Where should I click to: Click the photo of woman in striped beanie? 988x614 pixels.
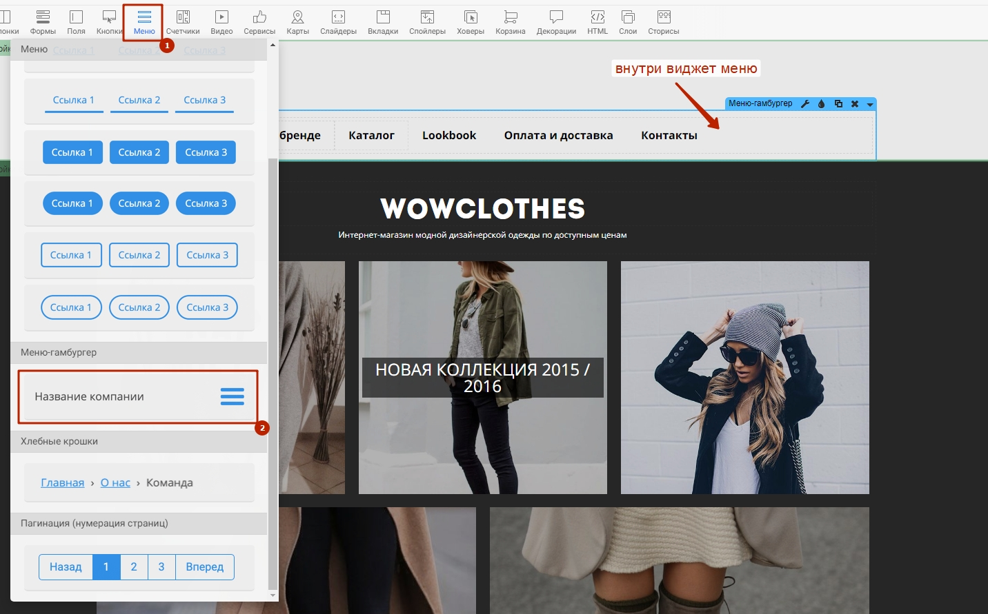pos(745,378)
